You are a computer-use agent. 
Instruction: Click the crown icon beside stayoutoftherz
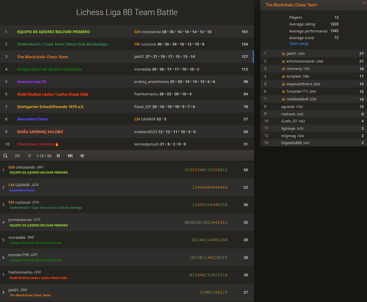[x=283, y=84]
